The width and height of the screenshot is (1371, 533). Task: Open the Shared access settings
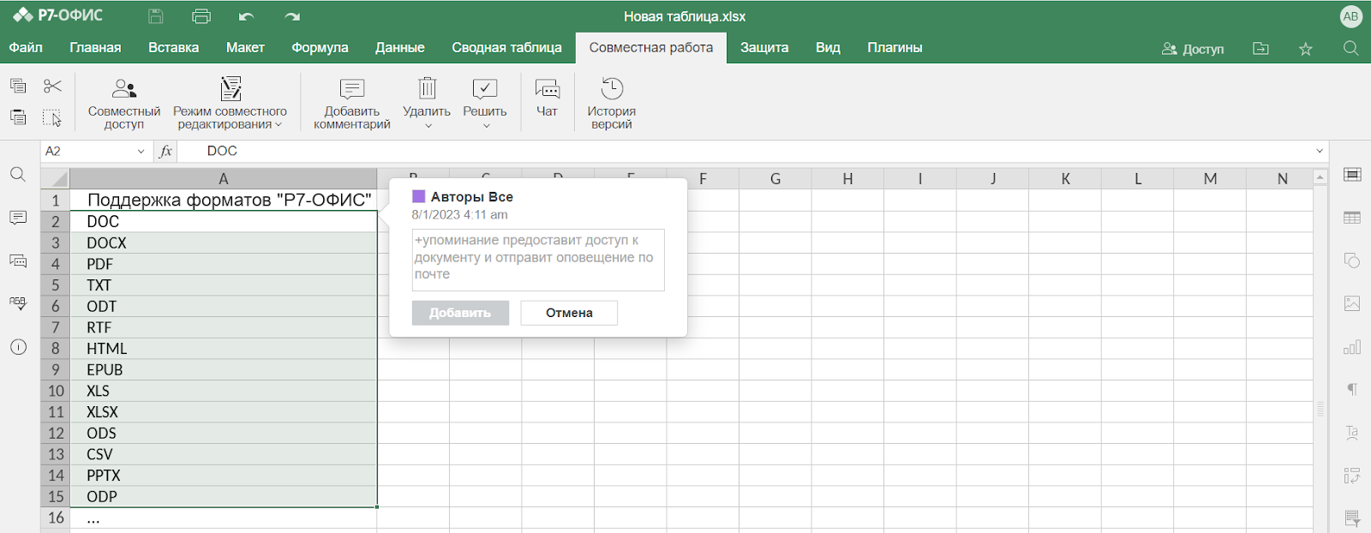click(x=124, y=104)
